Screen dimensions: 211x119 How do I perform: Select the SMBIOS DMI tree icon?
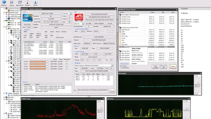click(9, 19)
